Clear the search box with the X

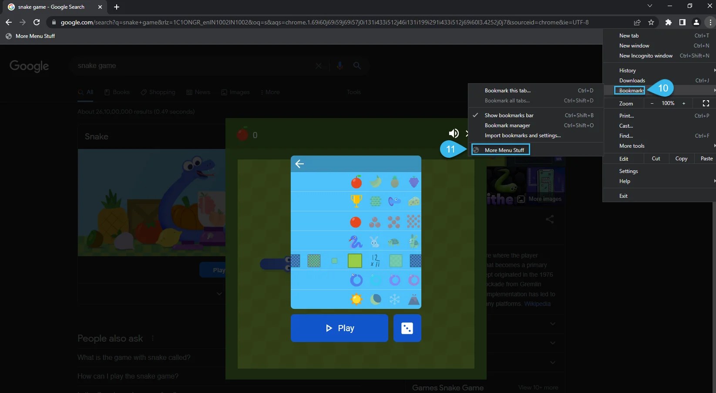click(318, 66)
